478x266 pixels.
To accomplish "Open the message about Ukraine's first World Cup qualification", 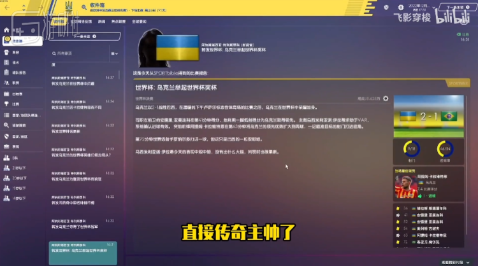I will pos(83,176).
